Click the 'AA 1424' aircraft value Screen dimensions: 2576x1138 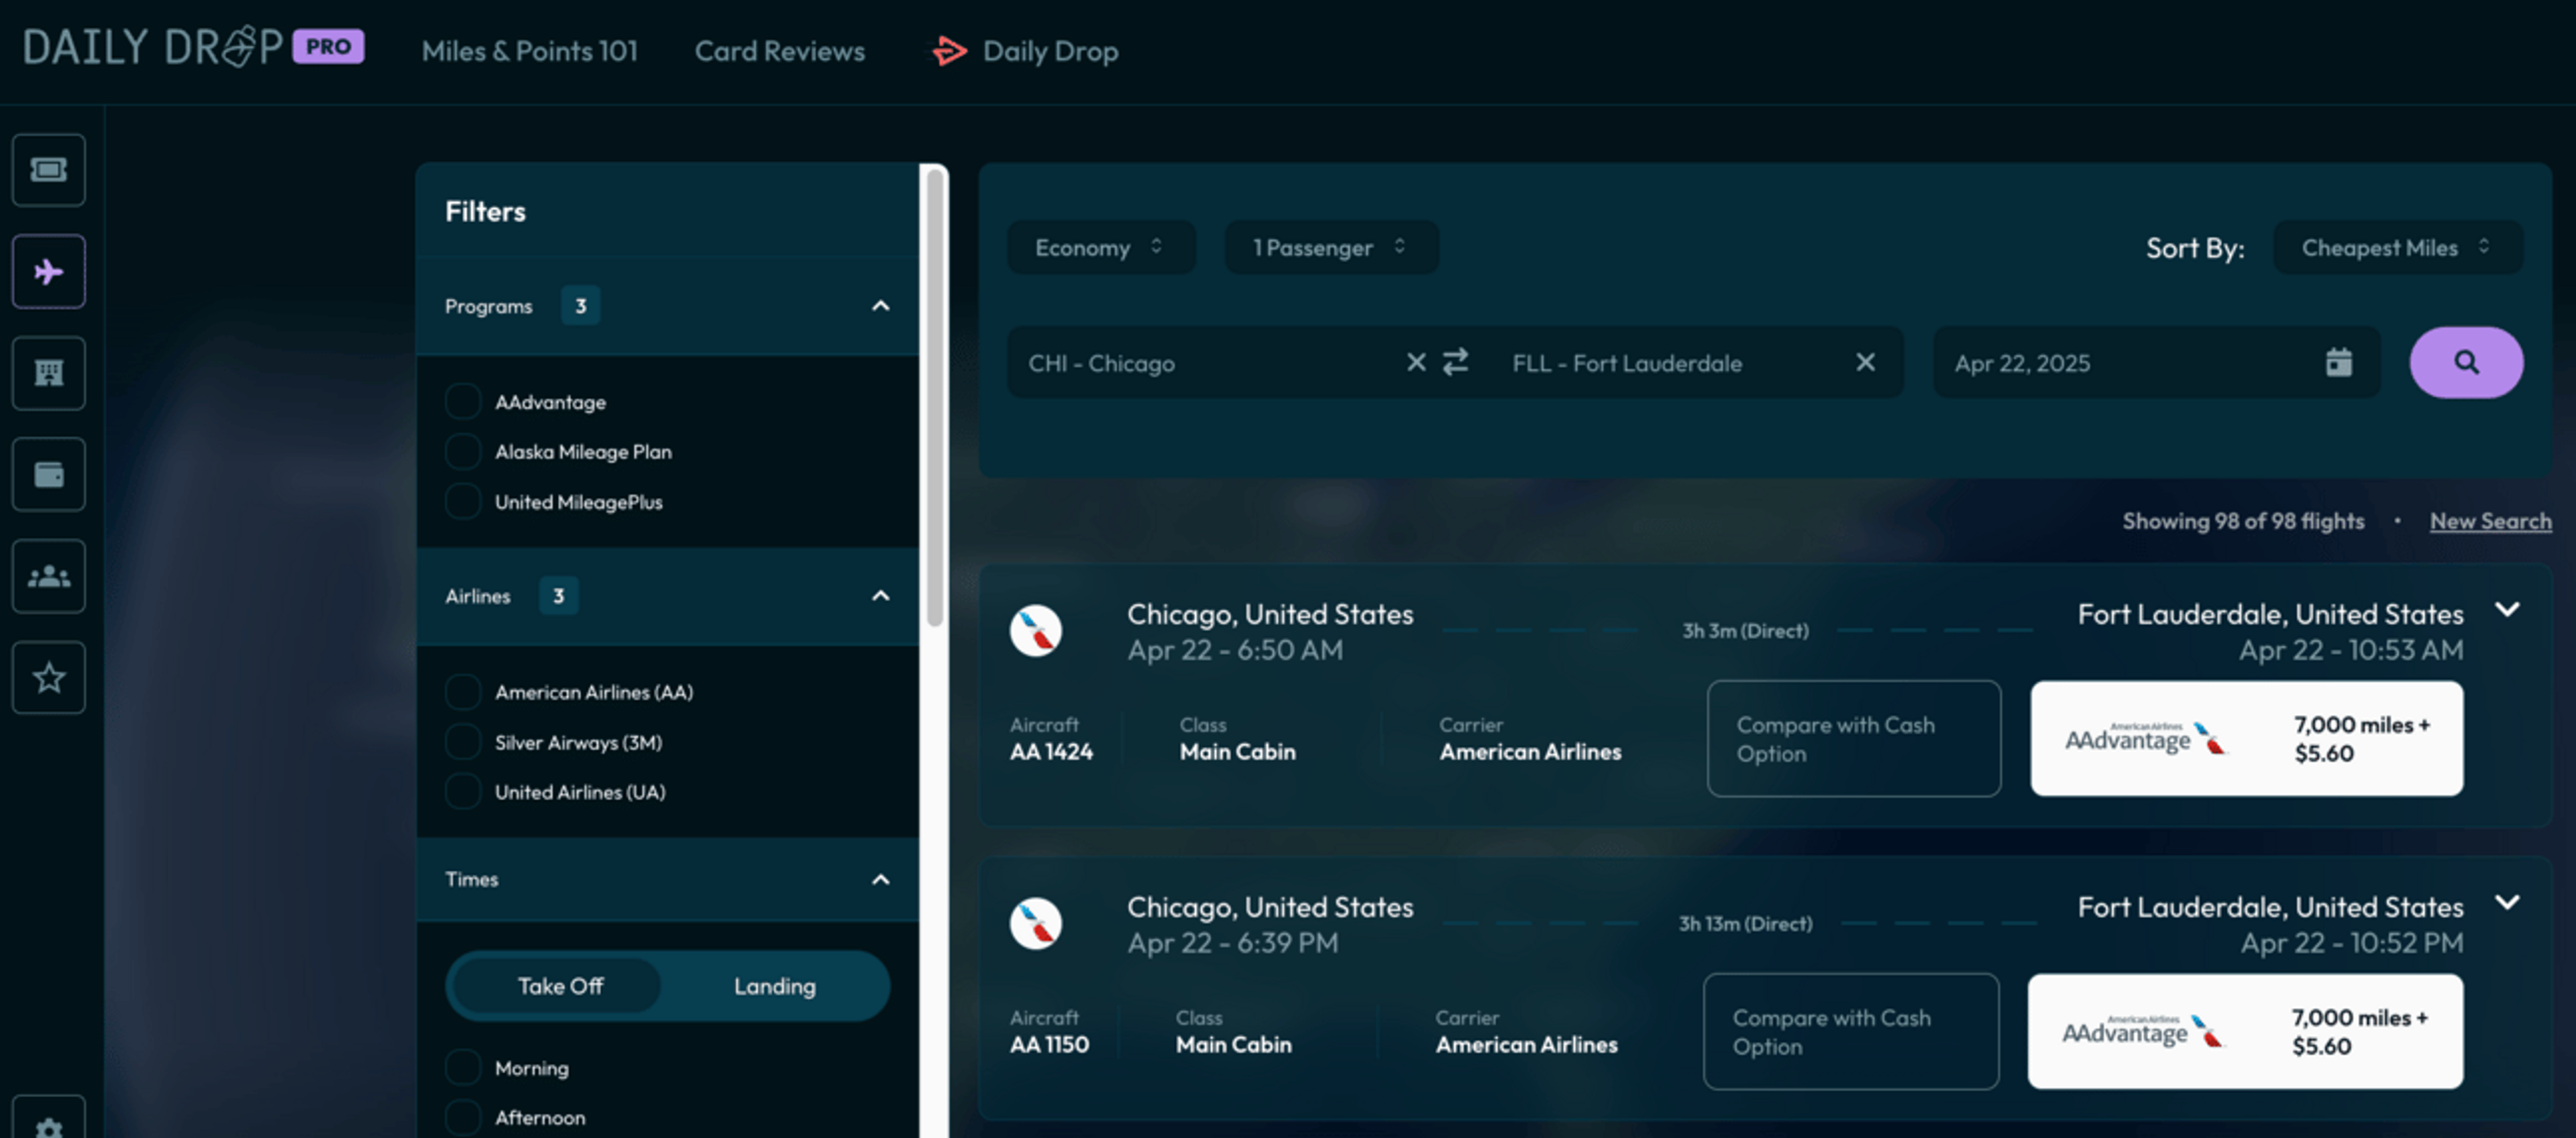[x=1051, y=752]
